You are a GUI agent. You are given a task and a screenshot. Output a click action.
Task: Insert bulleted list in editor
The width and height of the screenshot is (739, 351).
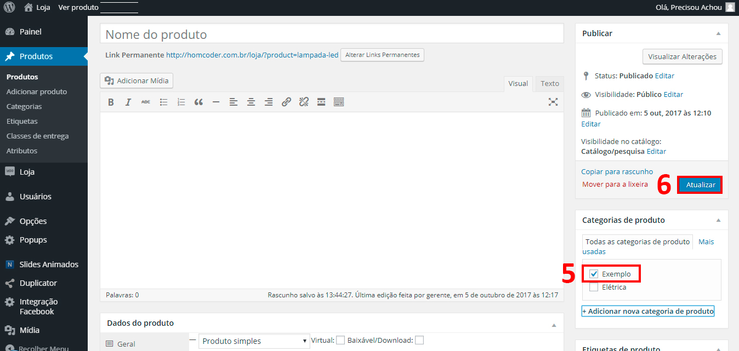click(x=163, y=102)
